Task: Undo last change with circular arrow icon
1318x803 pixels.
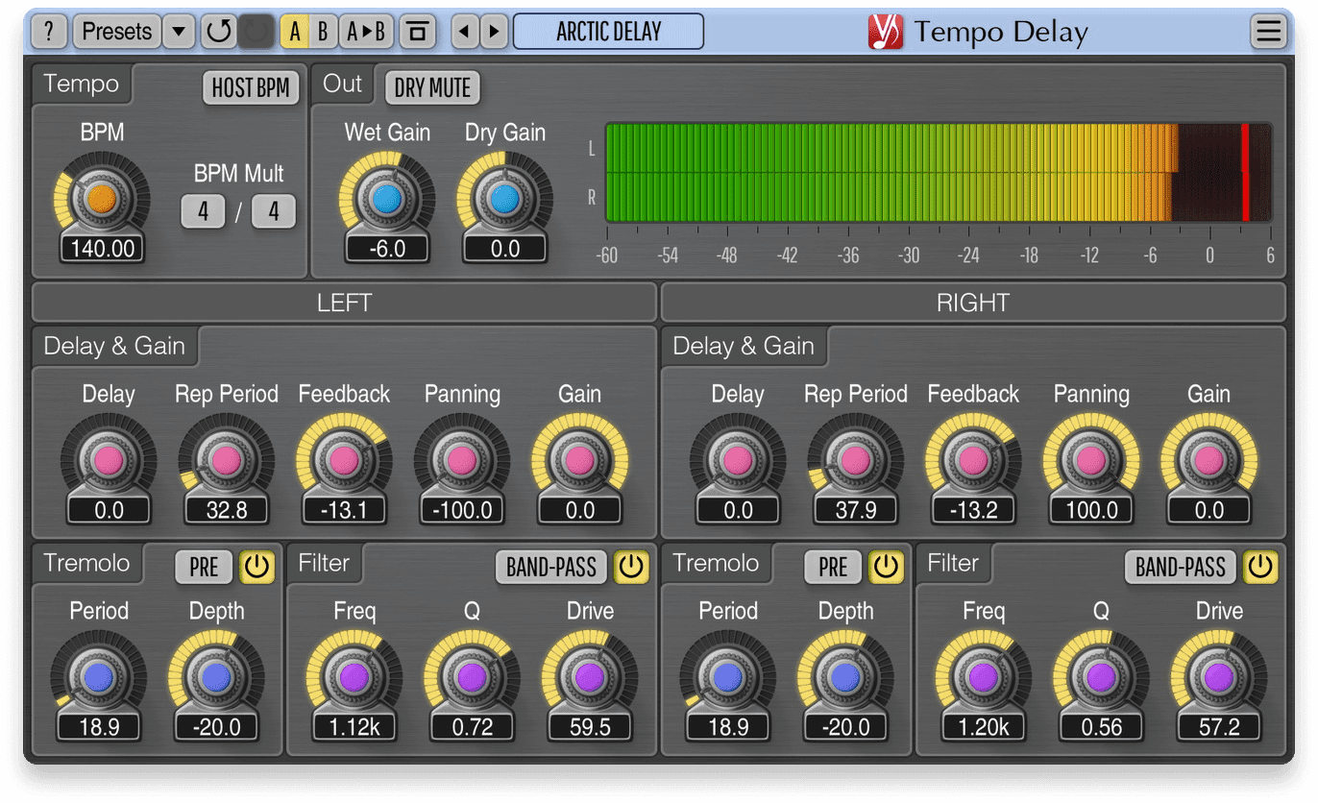Action: pyautogui.click(x=219, y=31)
